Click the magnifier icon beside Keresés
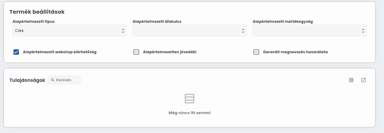Viewport: 384px width, 133px height. tap(53, 80)
